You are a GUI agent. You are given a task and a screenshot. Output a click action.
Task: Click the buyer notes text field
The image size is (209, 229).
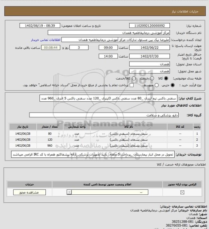coord(93,154)
